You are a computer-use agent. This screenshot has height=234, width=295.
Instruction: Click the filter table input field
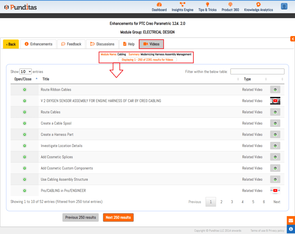coord(257,71)
